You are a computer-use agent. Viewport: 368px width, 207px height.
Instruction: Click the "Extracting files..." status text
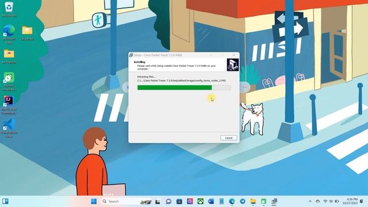point(147,76)
